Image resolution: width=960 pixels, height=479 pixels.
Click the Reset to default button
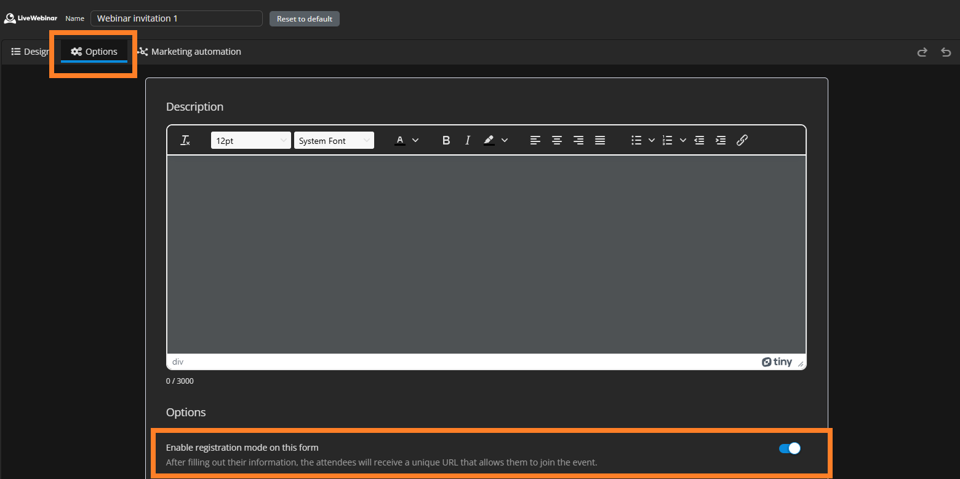pyautogui.click(x=304, y=18)
